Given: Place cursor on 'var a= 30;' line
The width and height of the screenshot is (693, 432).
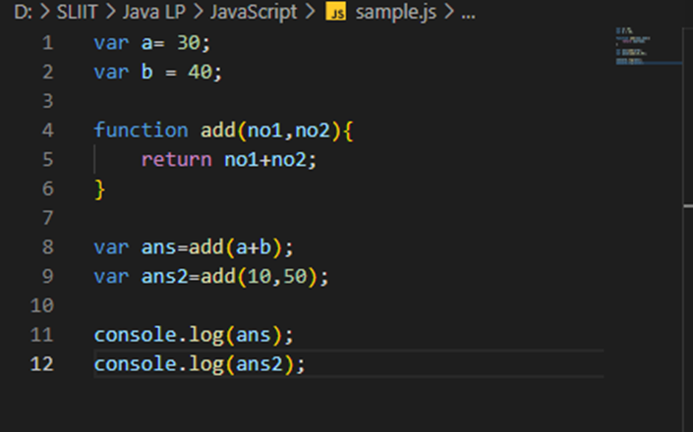Looking at the screenshot, I should (152, 43).
